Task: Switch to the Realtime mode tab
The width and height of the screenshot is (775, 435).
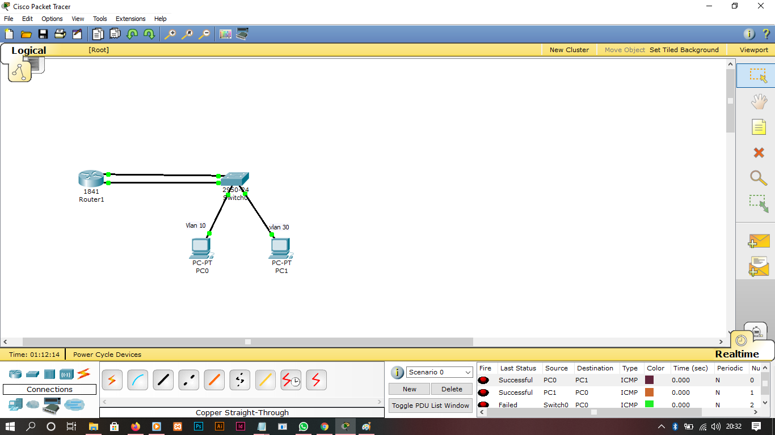Action: 736,354
